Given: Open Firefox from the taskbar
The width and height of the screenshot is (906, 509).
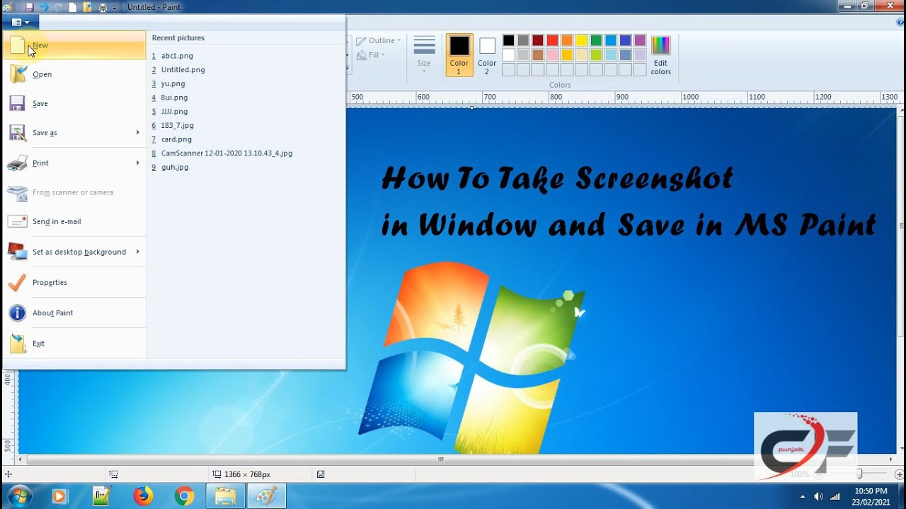Looking at the screenshot, I should click(x=142, y=496).
